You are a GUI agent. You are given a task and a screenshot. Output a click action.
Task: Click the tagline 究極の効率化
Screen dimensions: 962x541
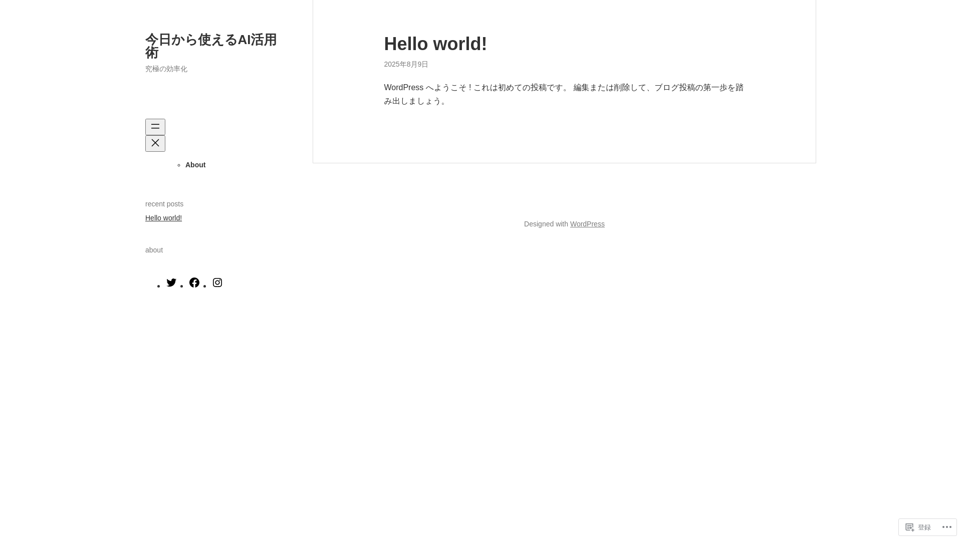pyautogui.click(x=166, y=69)
